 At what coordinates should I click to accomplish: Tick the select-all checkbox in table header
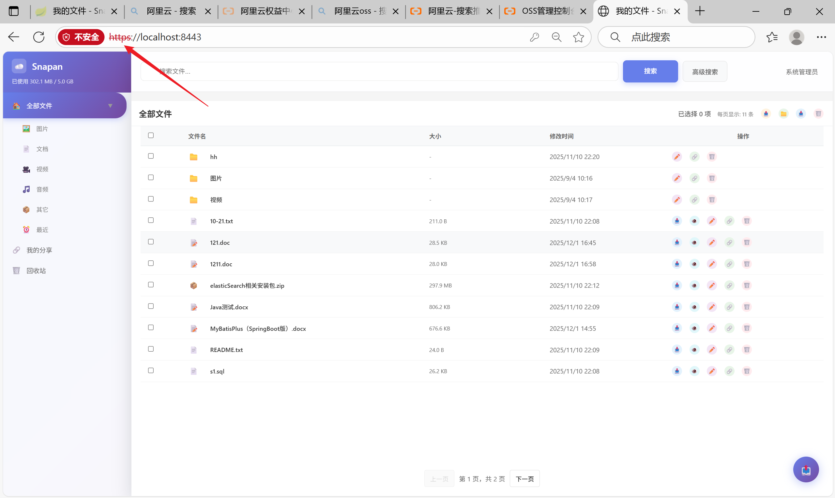point(151,135)
